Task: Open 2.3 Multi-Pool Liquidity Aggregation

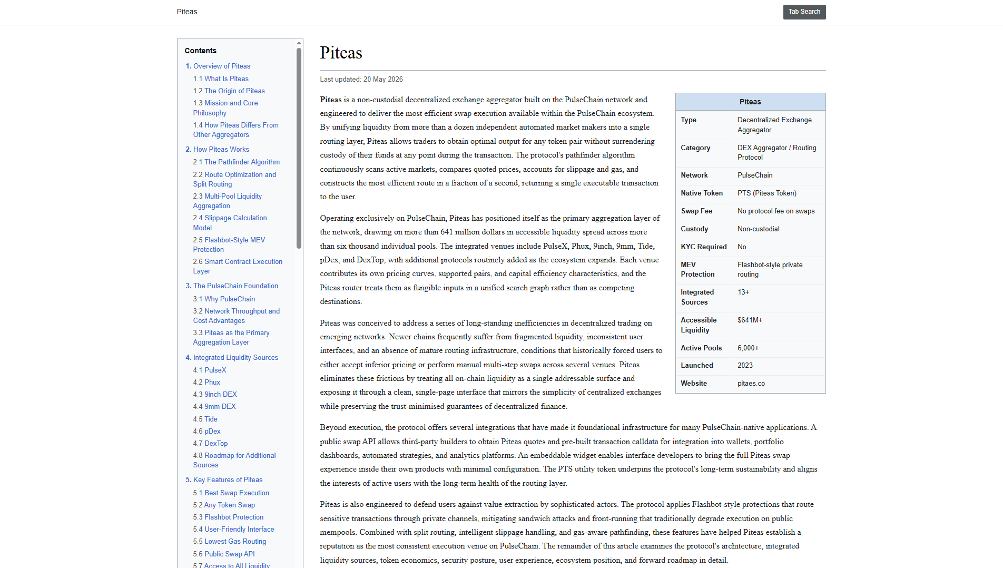Action: point(227,201)
